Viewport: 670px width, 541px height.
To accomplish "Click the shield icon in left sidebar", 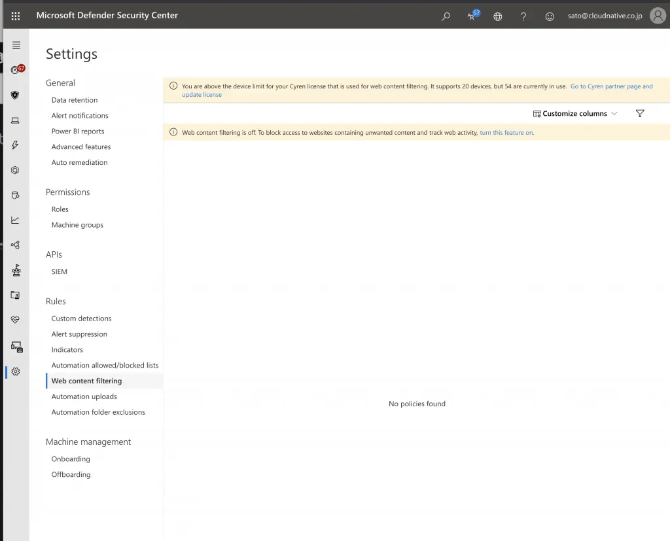I will pos(16,95).
